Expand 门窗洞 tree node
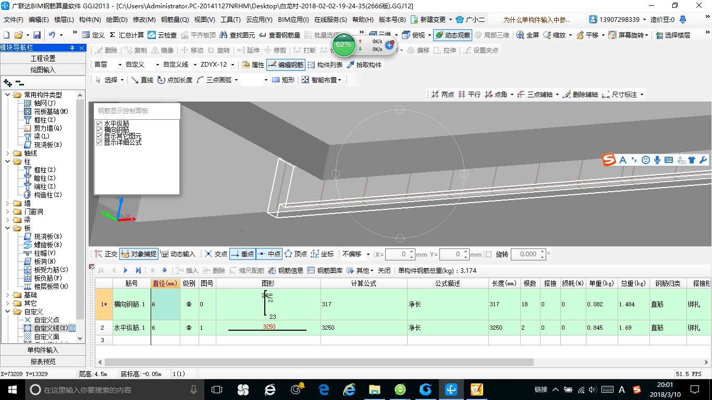Screen dimensions: 712x400 pyautogui.click(x=8, y=211)
